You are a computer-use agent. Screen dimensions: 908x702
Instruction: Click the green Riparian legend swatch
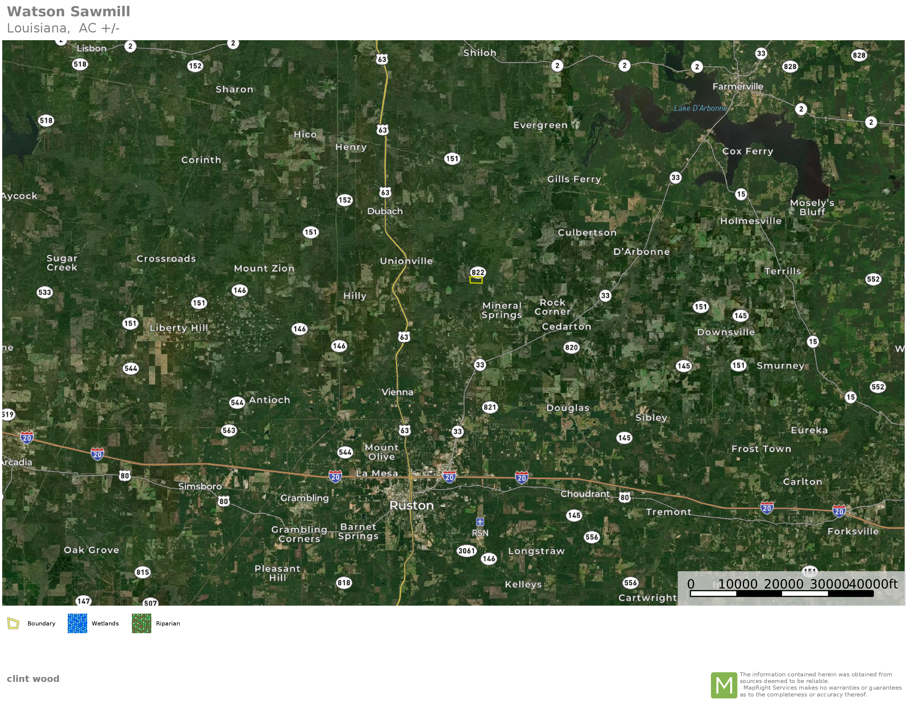coord(141,623)
